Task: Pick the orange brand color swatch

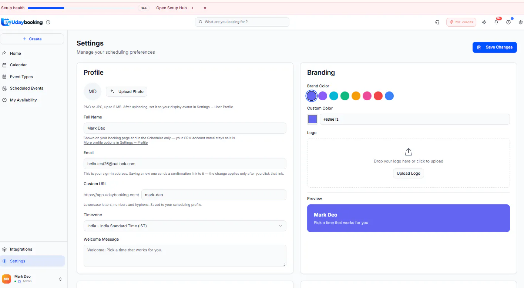Action: pos(356,96)
